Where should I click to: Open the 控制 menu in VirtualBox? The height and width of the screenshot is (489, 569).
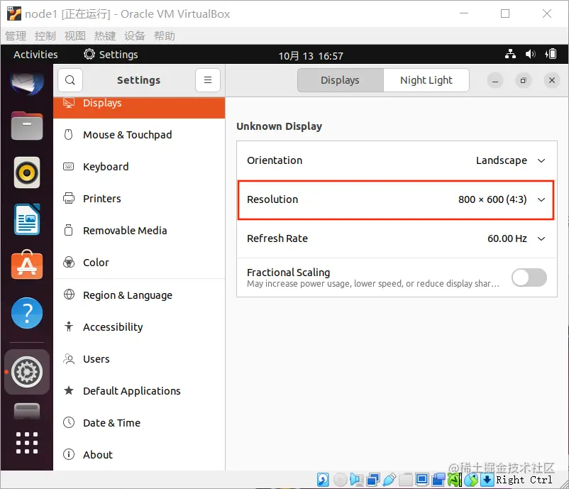pos(45,36)
